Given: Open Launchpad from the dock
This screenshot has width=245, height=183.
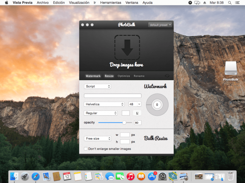Looking at the screenshot, I should click(x=25, y=177).
